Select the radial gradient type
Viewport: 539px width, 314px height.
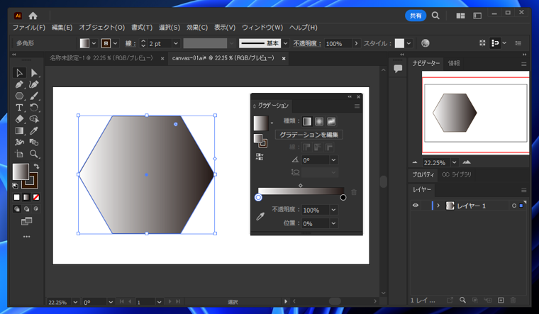click(x=319, y=121)
